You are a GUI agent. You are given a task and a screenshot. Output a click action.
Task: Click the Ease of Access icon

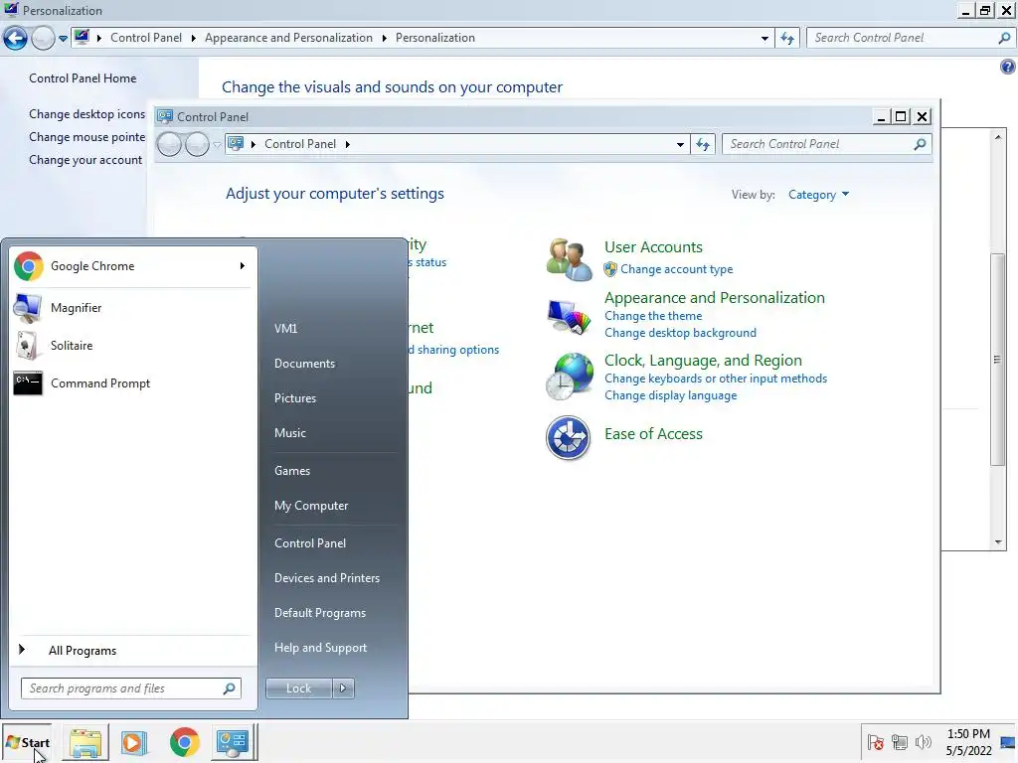[568, 437]
